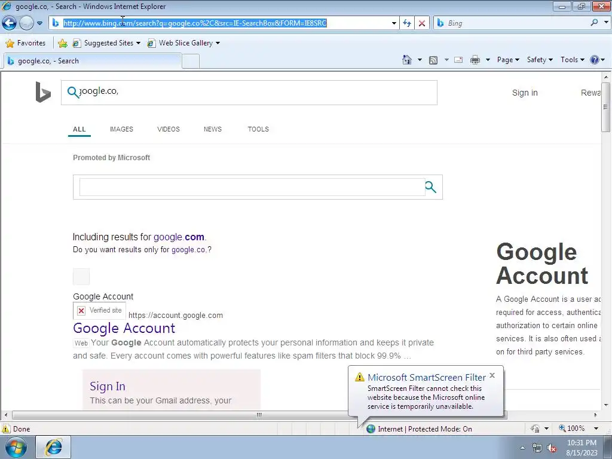Open the Windows Start button

coord(16,447)
